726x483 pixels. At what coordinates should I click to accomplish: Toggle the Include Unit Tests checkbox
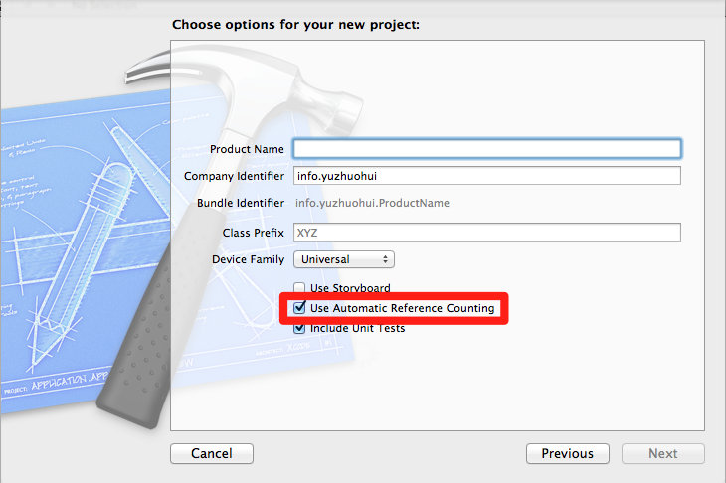click(x=300, y=328)
